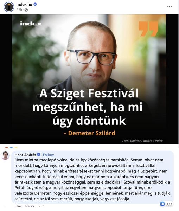Open Hont András's profile avatar
This screenshot has width=179, height=211.
5,155
